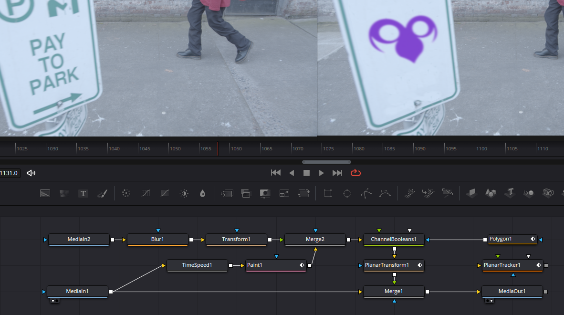This screenshot has width=564, height=315.
Task: Jump to the first frame
Action: click(276, 173)
